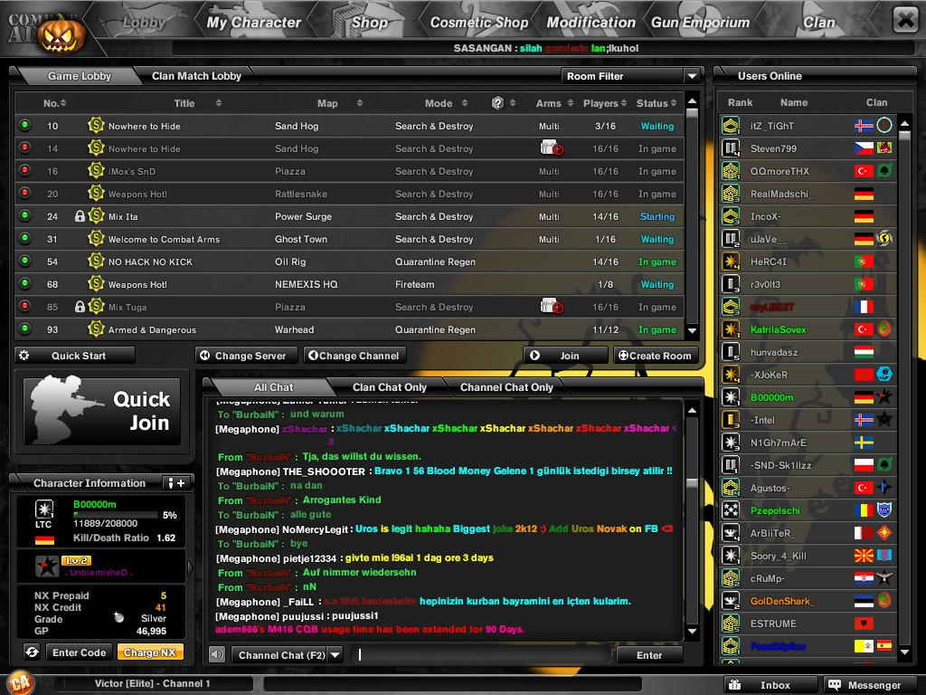Open the Messenger
Viewport: 926px width, 695px height.
pos(869,685)
